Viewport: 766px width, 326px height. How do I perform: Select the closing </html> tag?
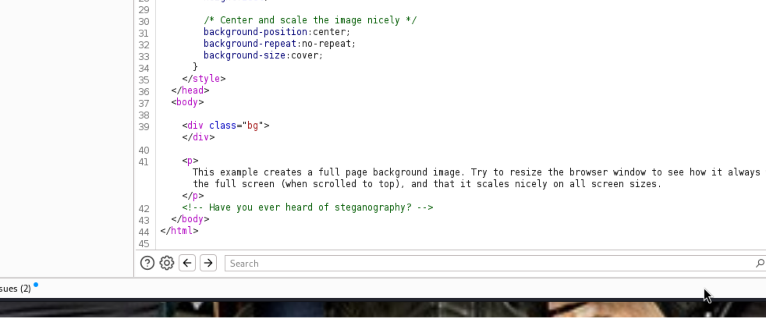pyautogui.click(x=179, y=231)
